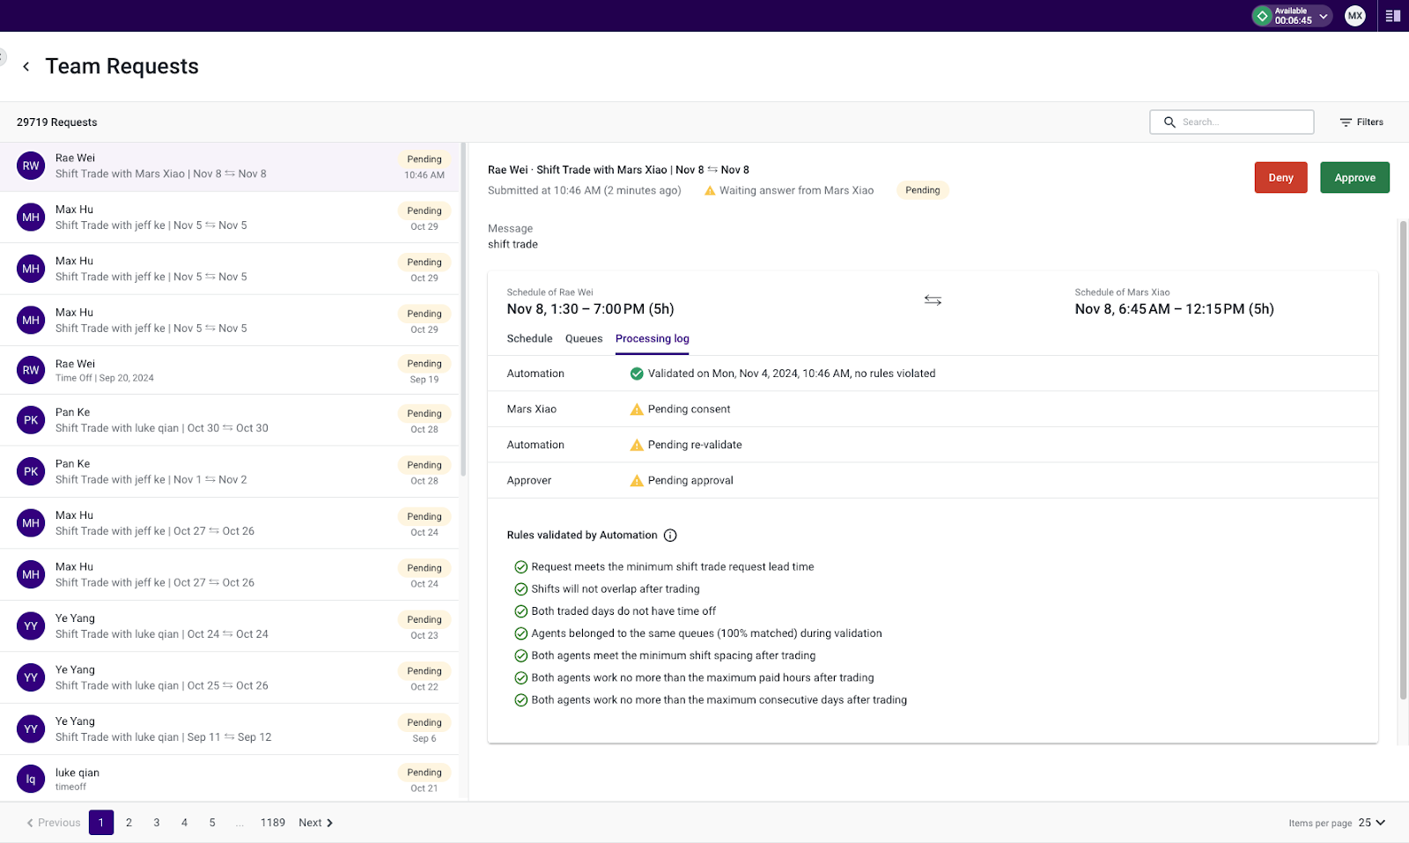Click the PK avatar on Oct 30 row
The width and height of the screenshot is (1409, 843).
coord(31,420)
